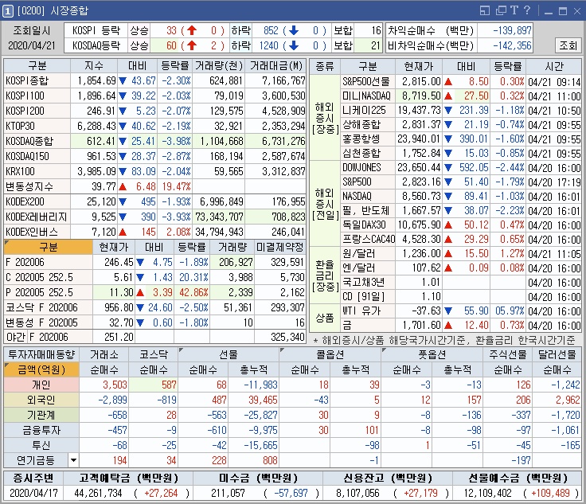Image resolution: width=586 pixels, height=504 pixels.
Task: Click the WTI 유가 row
Action: 461,311
